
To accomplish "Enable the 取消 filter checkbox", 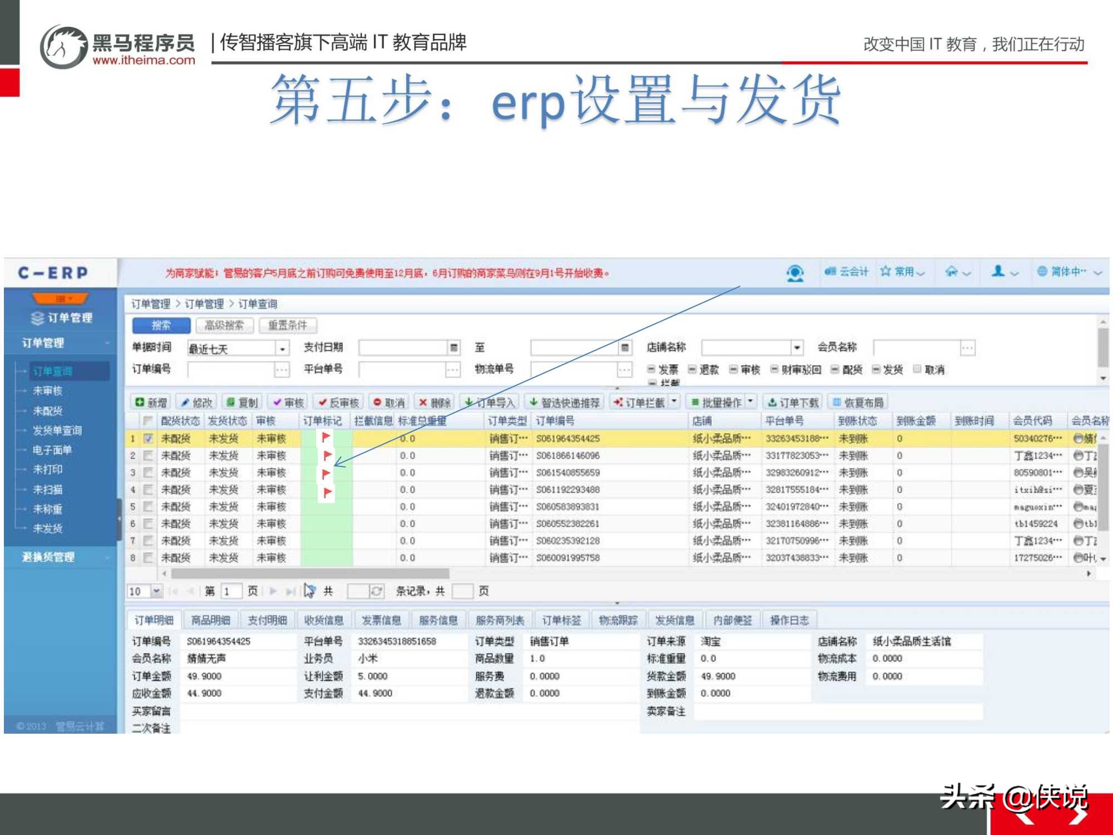I will (917, 369).
